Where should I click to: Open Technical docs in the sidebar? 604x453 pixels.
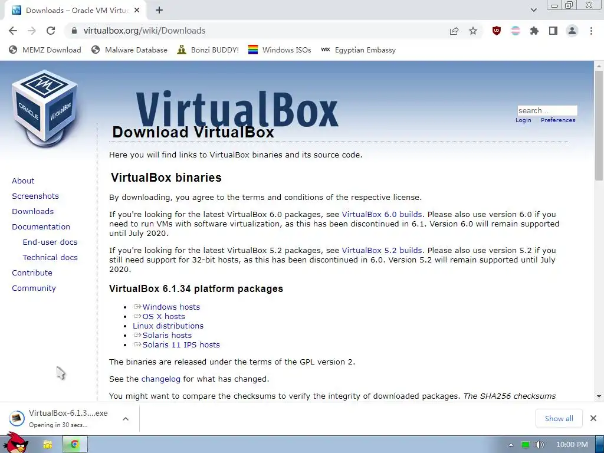coord(50,257)
